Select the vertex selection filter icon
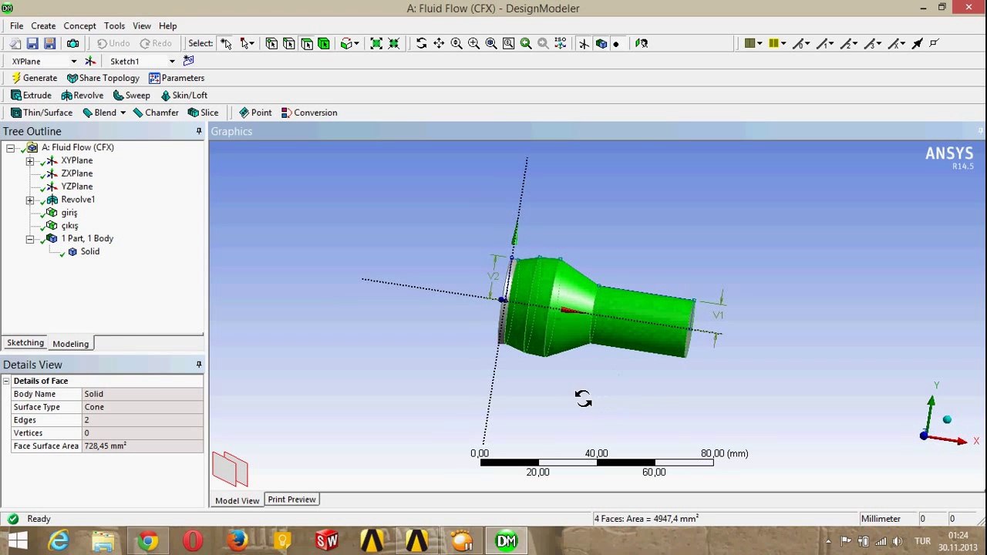987x555 pixels. (271, 43)
